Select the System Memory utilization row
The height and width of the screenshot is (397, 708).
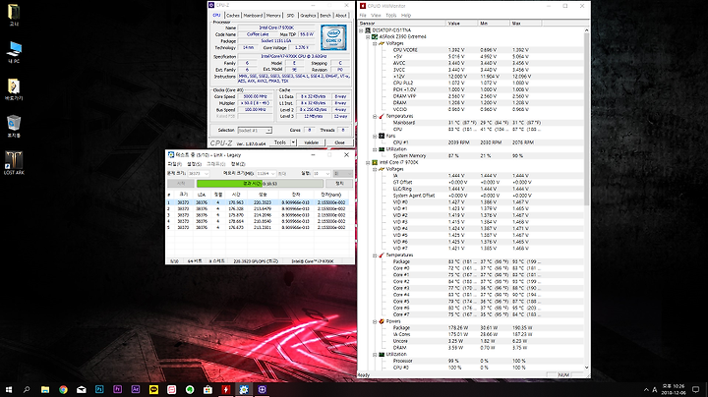pyautogui.click(x=470, y=156)
